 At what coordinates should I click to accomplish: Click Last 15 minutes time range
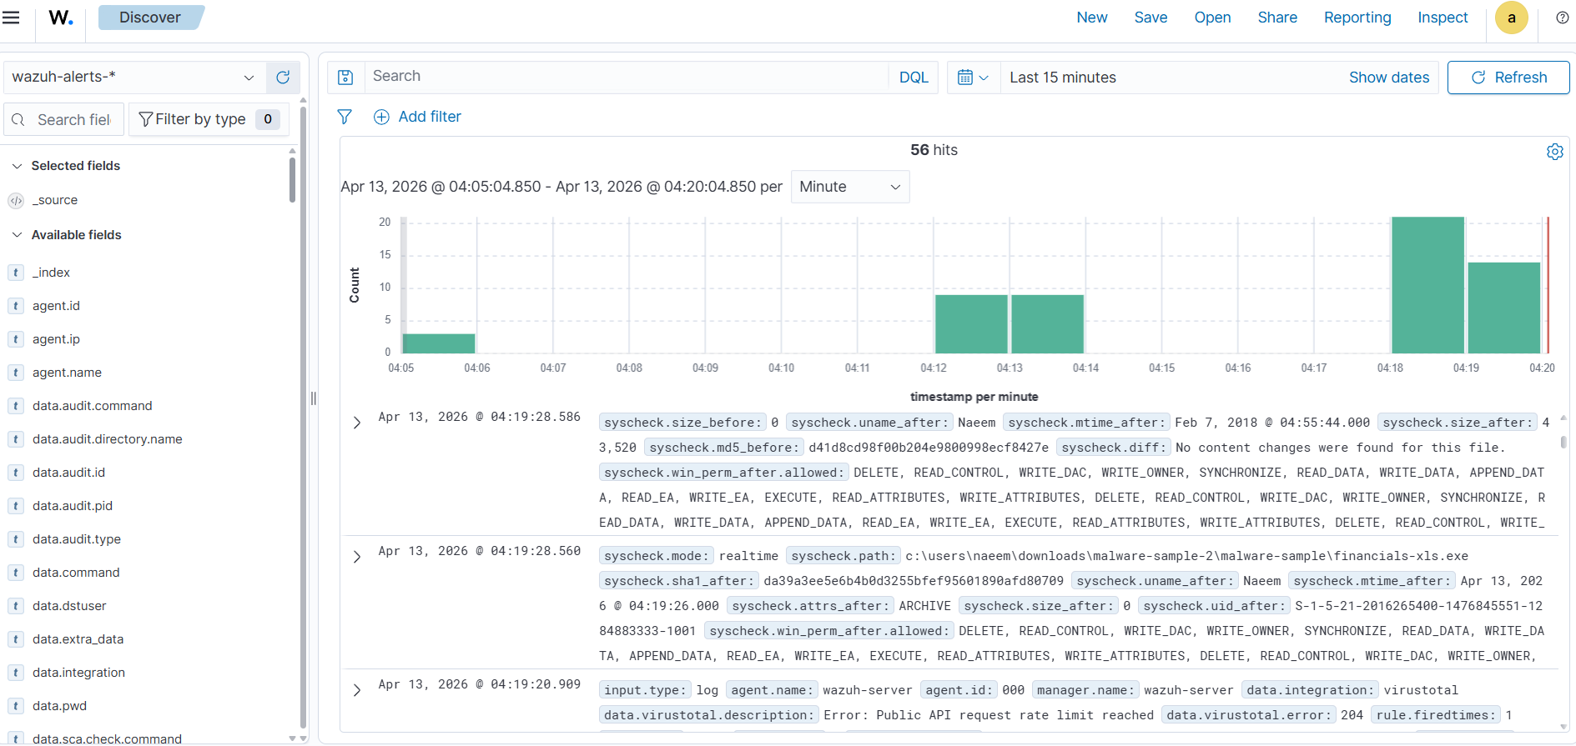tap(1063, 78)
